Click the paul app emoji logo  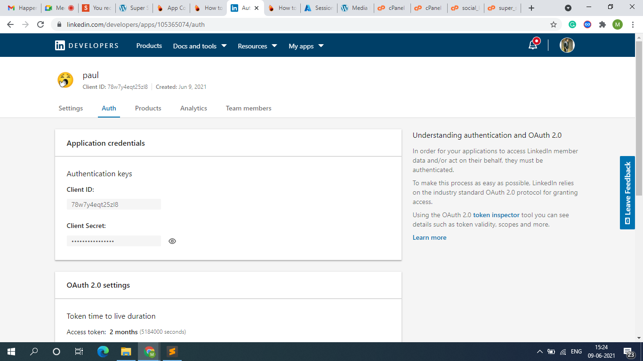click(65, 80)
